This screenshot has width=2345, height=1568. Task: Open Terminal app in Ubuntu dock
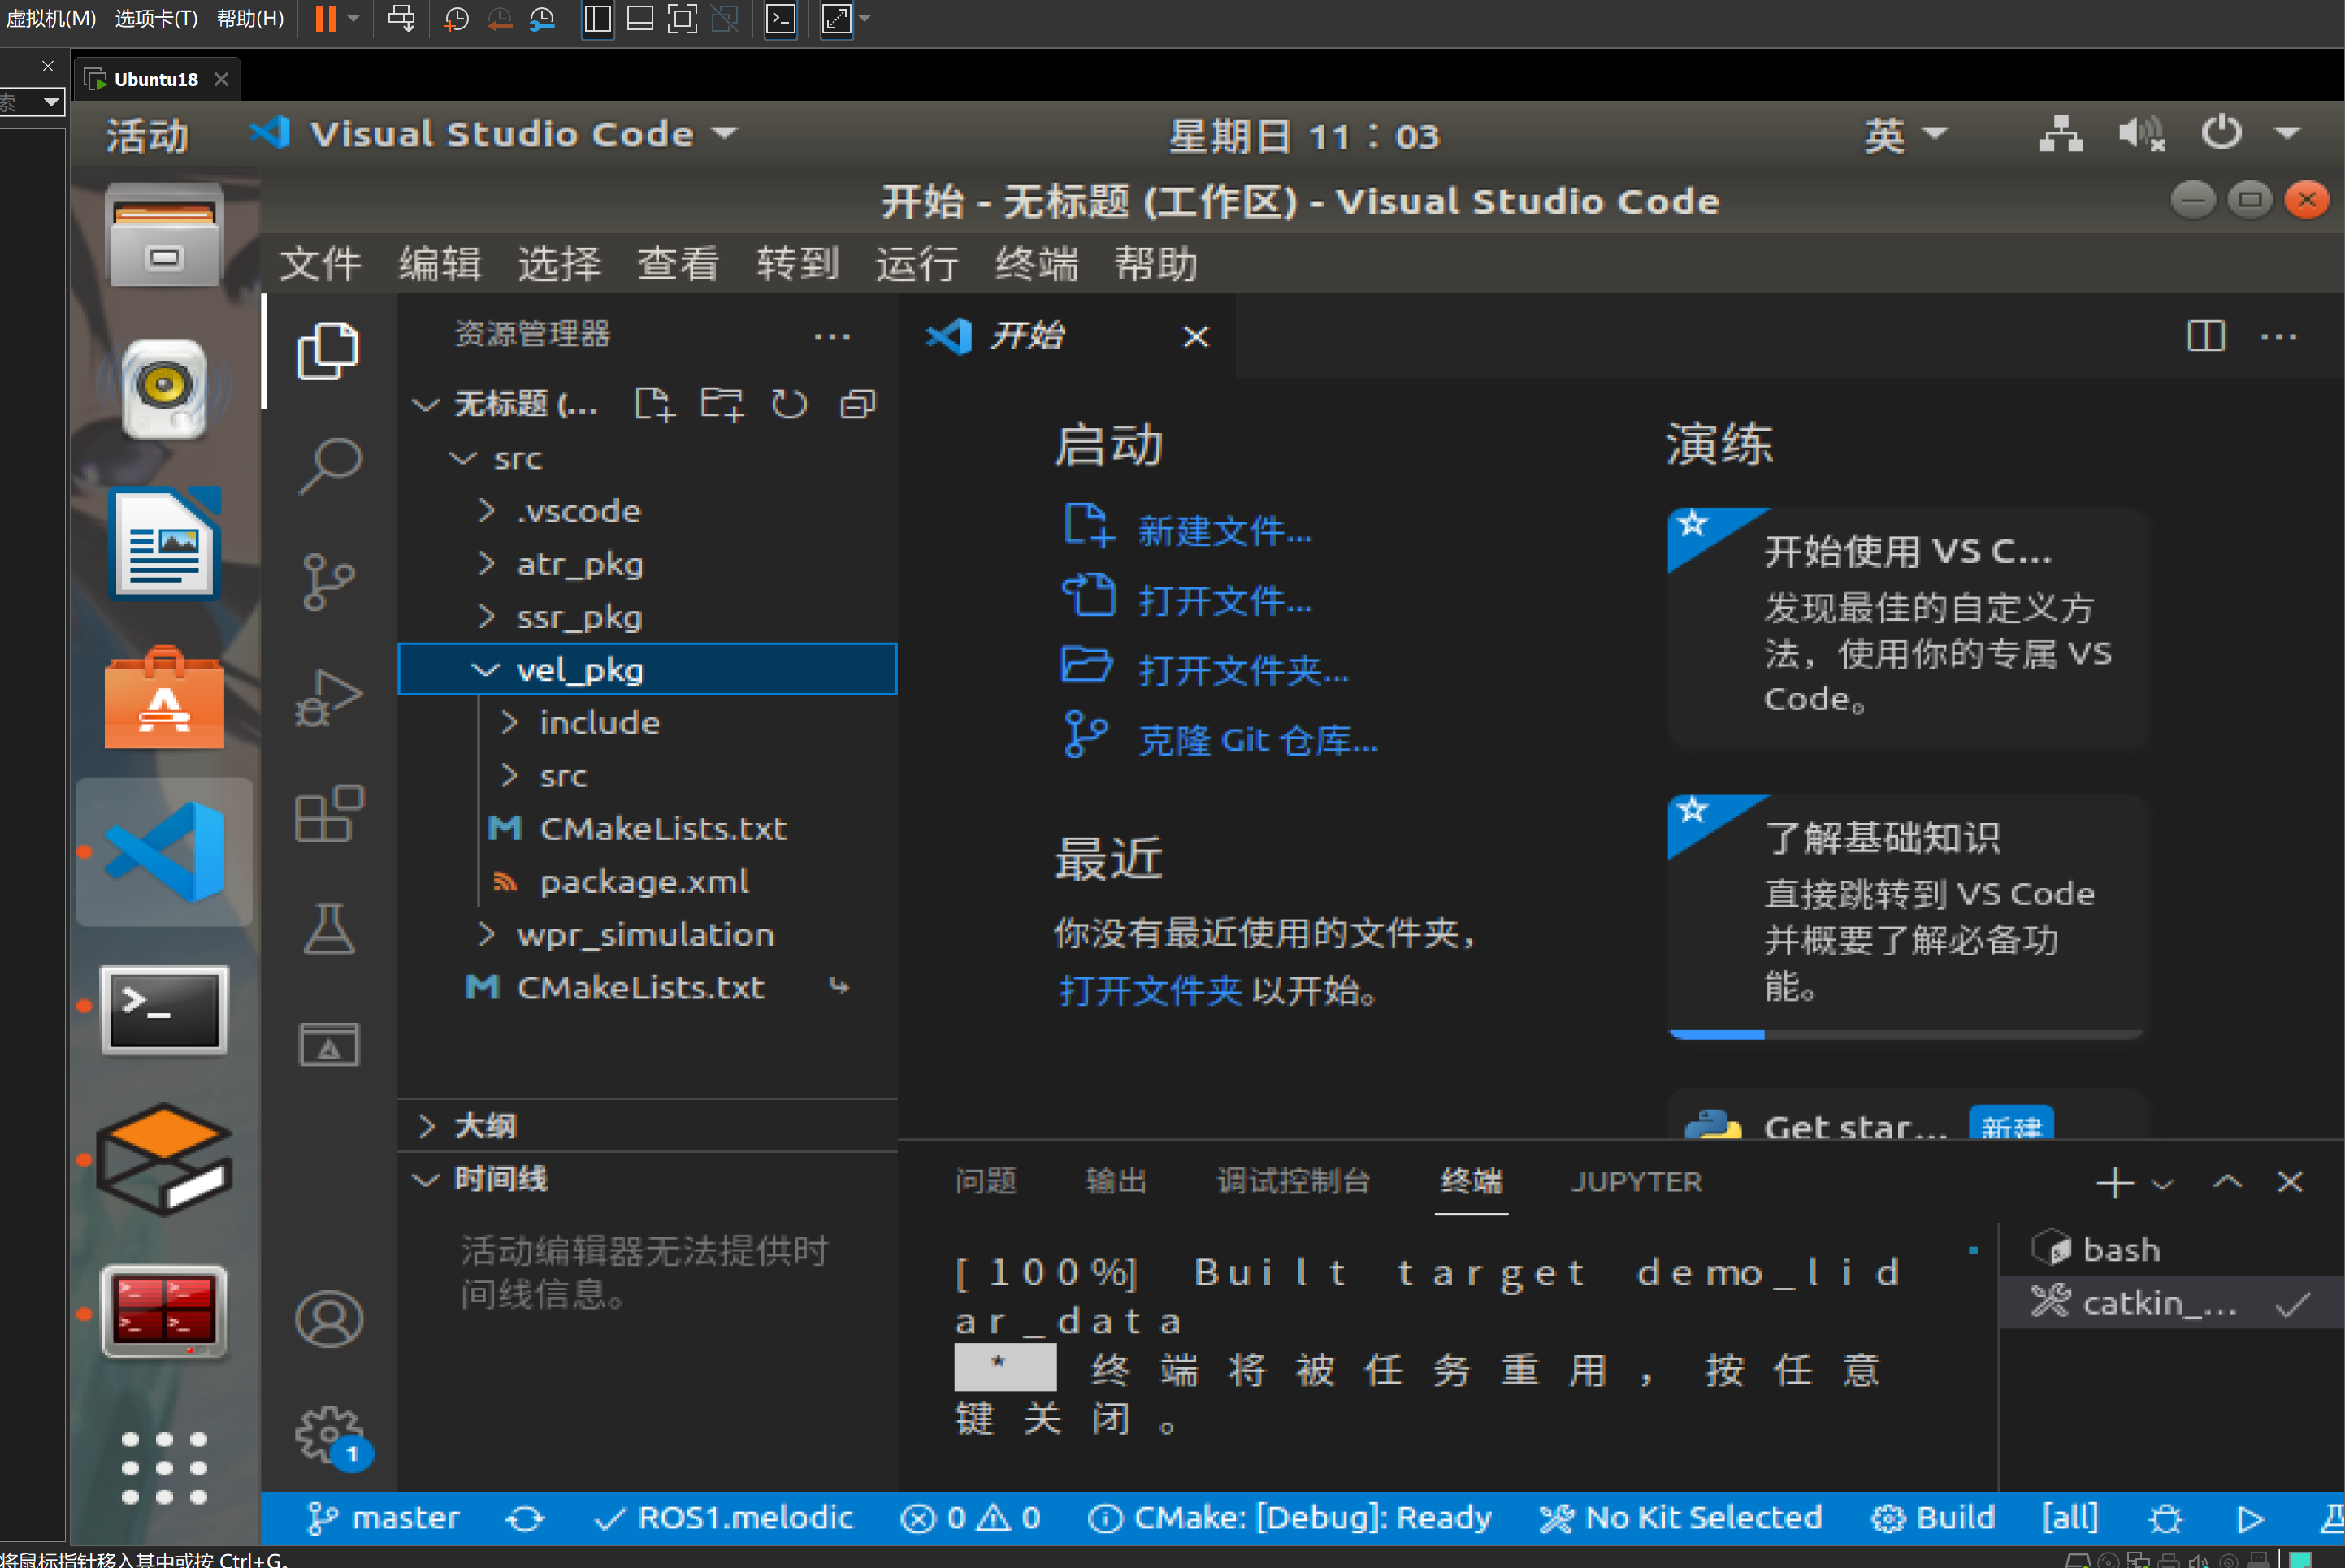coord(164,1009)
